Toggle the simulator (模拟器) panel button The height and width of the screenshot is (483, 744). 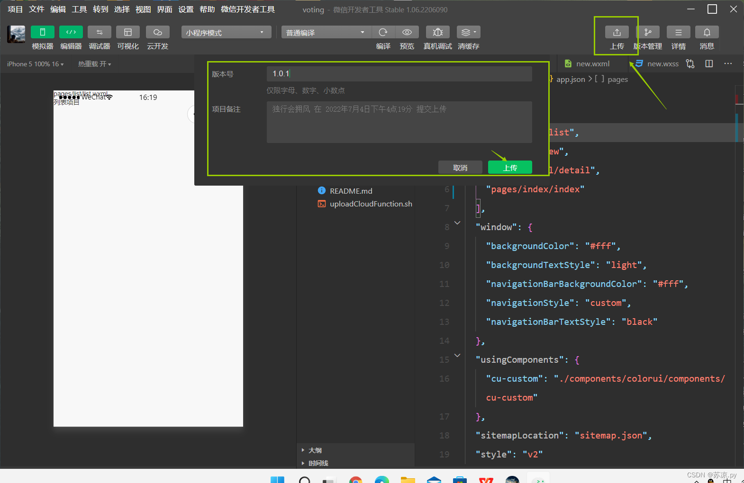tap(42, 32)
